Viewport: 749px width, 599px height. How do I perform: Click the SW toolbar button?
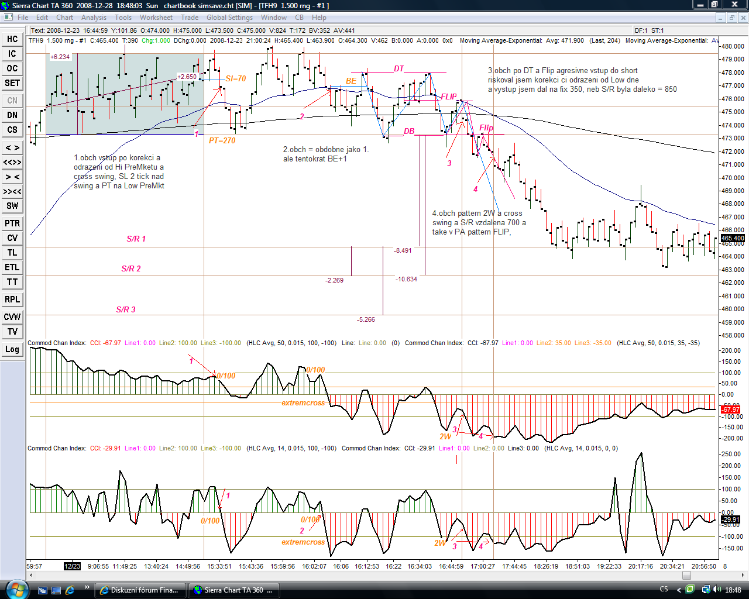tap(12, 206)
